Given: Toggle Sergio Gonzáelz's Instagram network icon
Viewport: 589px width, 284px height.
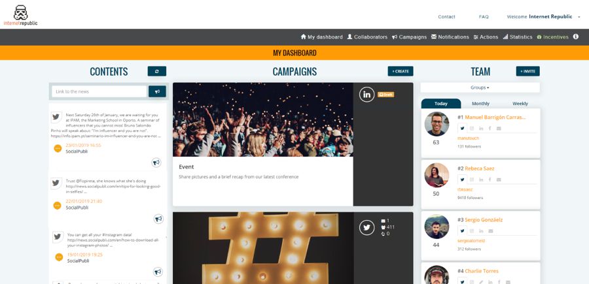Looking at the screenshot, I should 472,231.
